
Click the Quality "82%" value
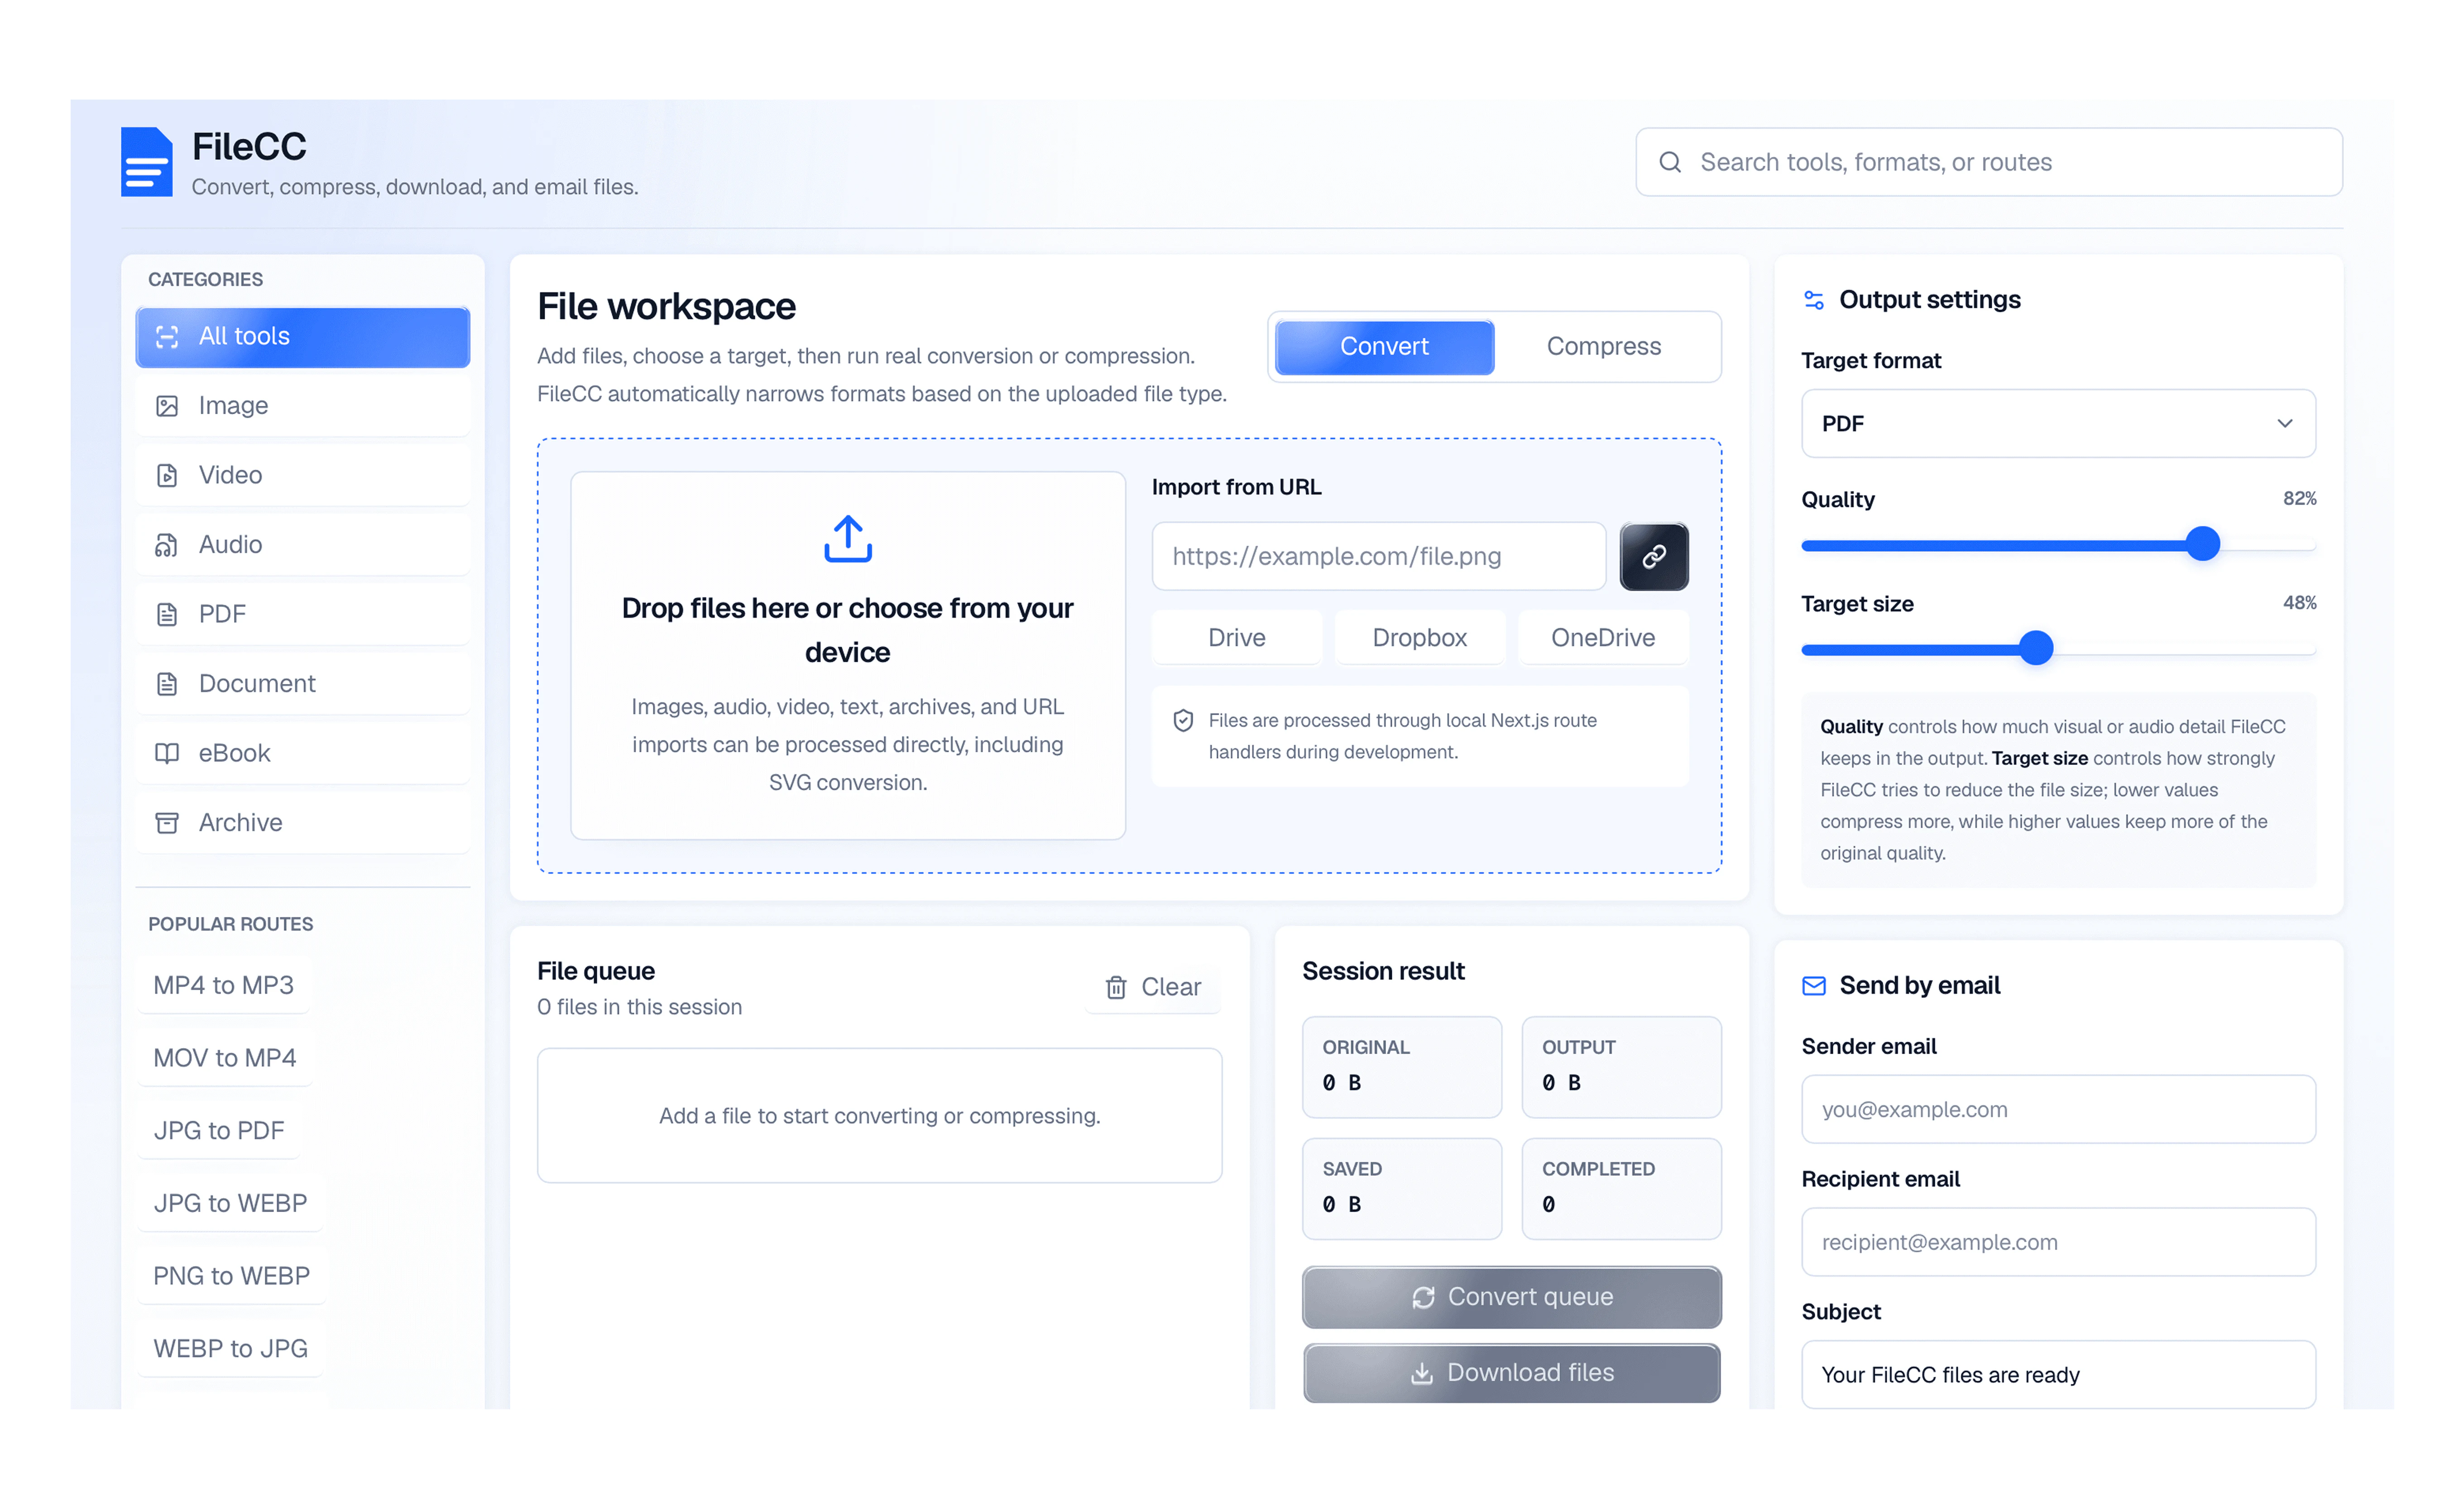pyautogui.click(x=2299, y=499)
